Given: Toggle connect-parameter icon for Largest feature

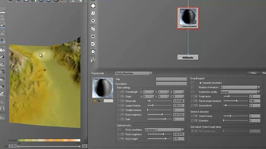Looking at the screenshot, I should (119, 106).
